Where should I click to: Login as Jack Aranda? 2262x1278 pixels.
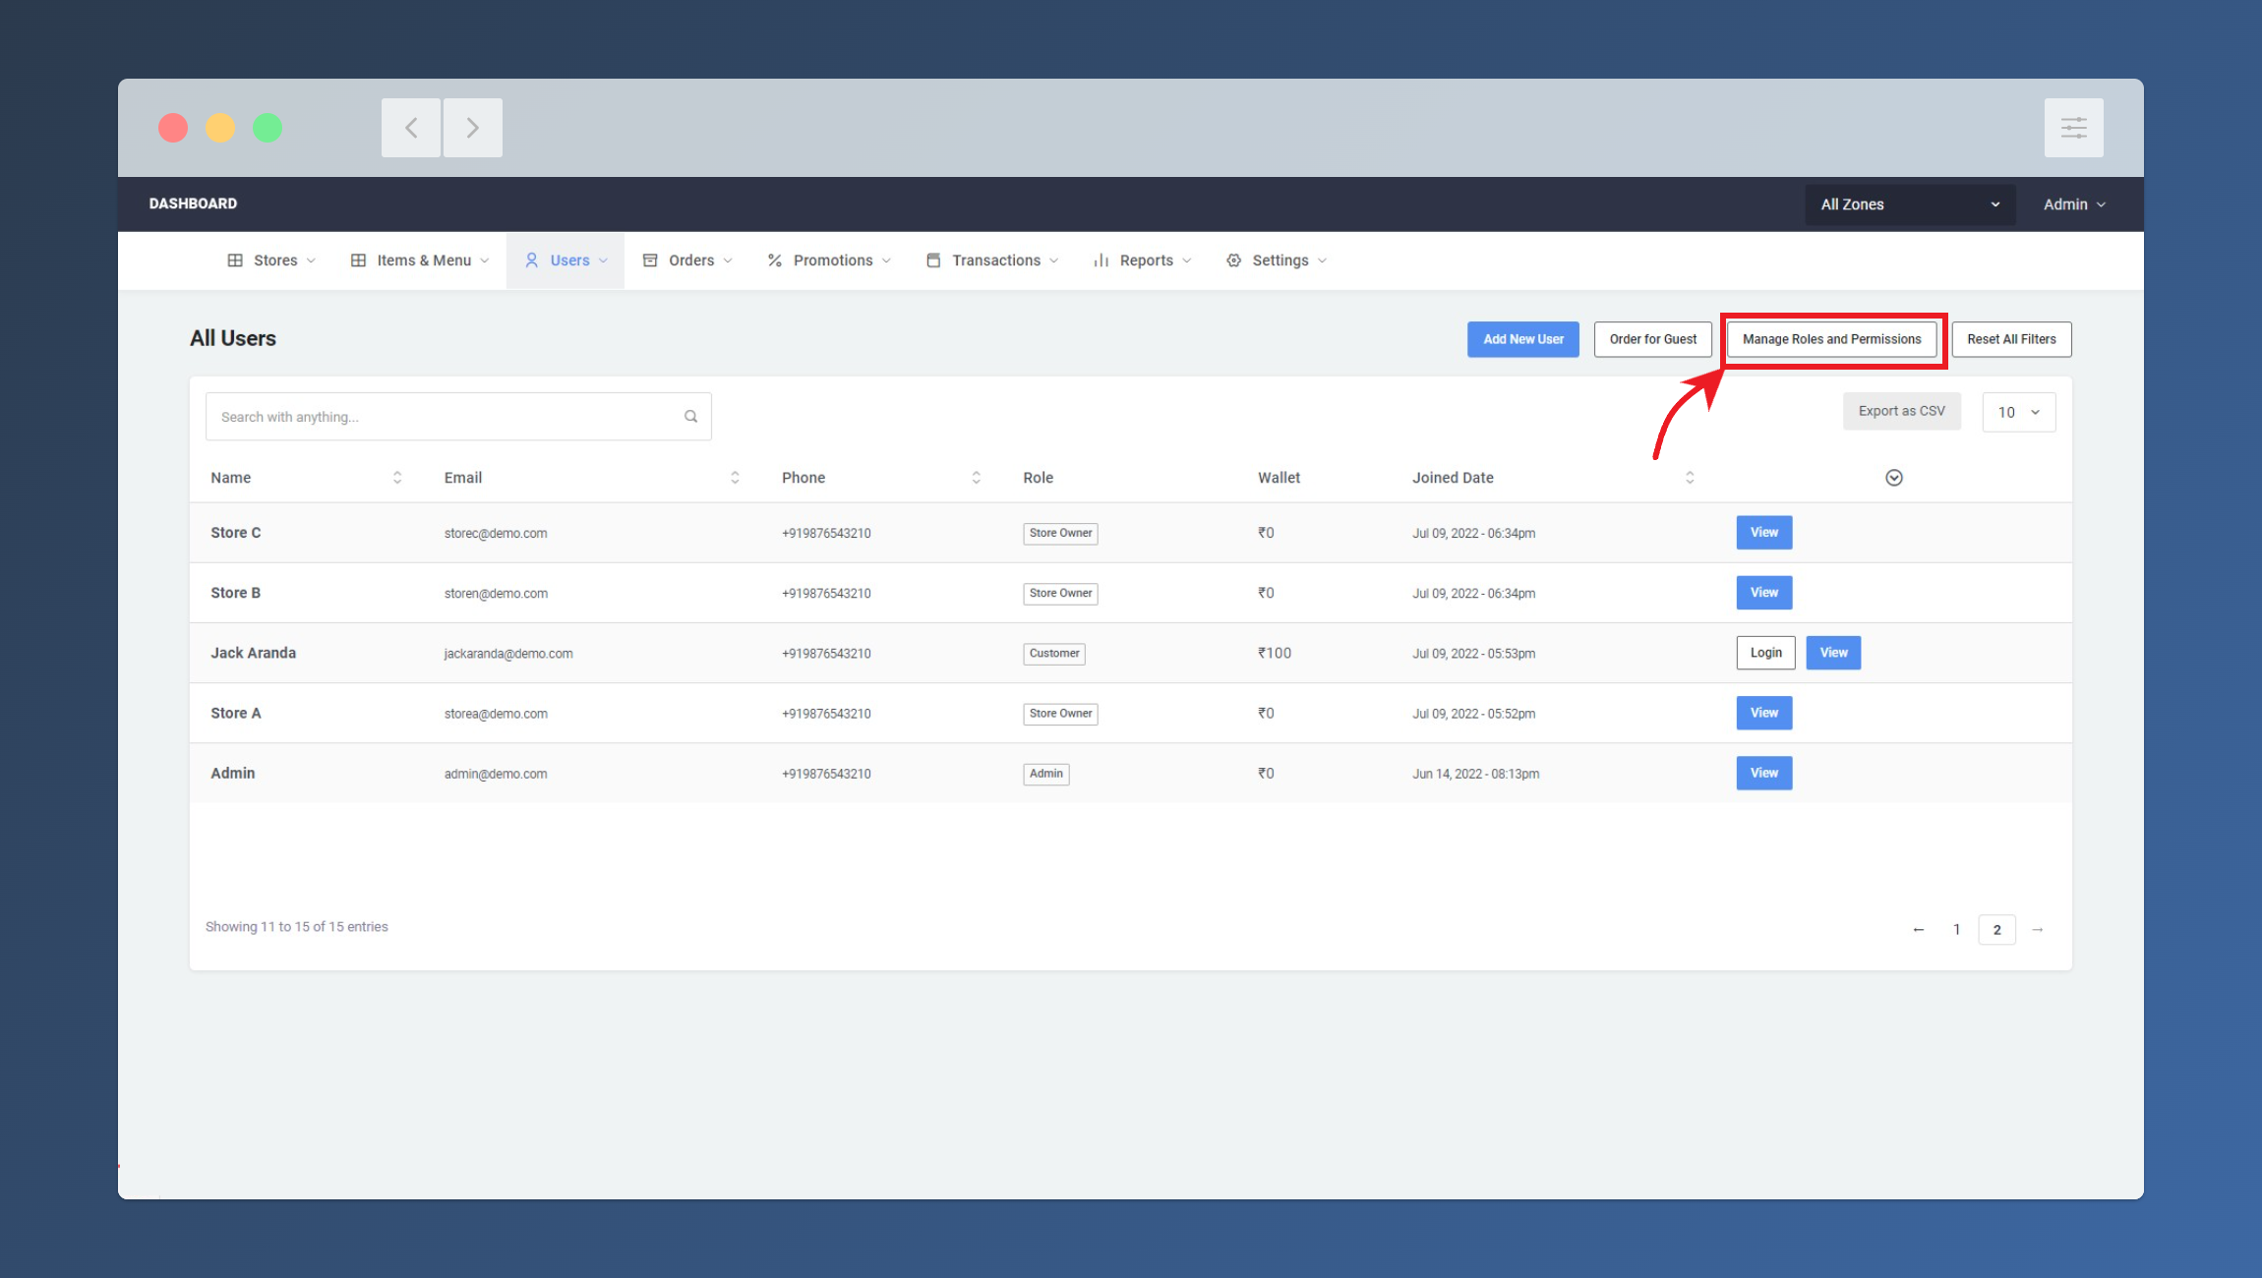[1766, 653]
